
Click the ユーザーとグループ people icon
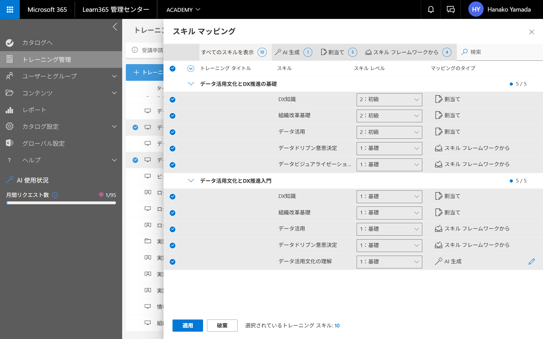point(10,76)
